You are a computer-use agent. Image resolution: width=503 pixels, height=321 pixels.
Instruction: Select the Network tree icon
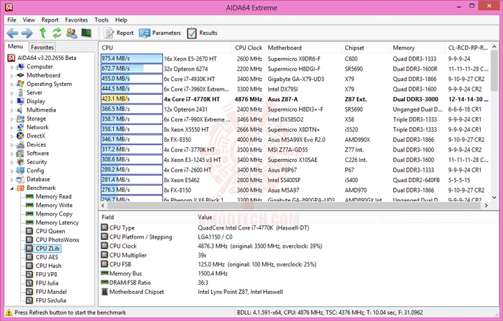[20, 127]
